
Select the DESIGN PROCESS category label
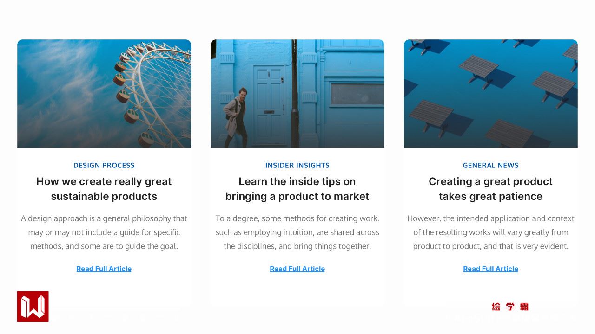(104, 165)
